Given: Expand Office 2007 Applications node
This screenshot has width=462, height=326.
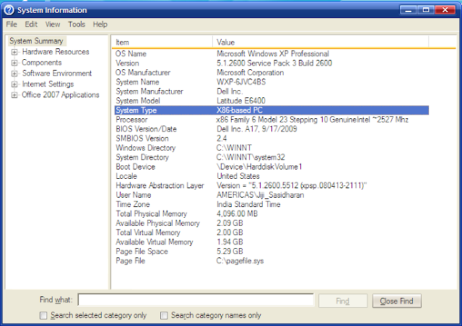Looking at the screenshot, I should (x=14, y=95).
